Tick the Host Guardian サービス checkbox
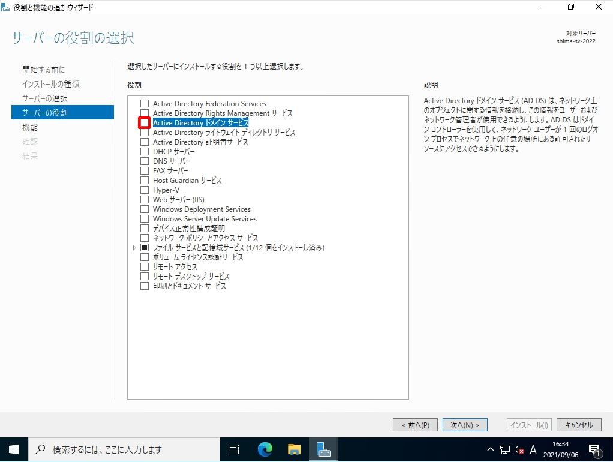The width and height of the screenshot is (613, 462). point(145,180)
